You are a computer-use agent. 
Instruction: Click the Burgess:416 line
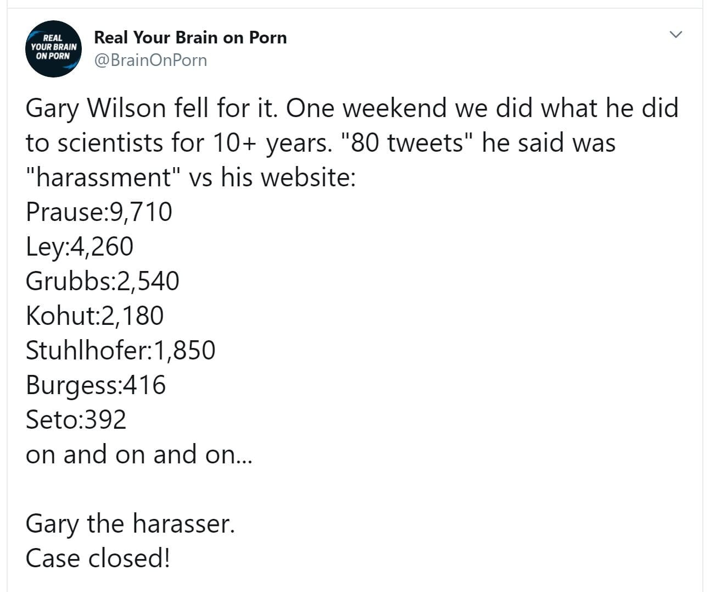click(x=96, y=385)
